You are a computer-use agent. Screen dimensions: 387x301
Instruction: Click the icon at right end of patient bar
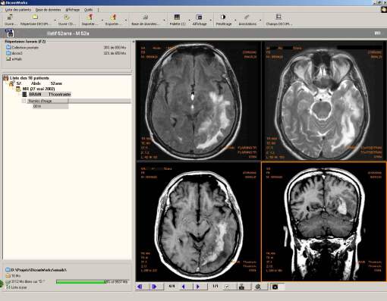pos(377,33)
